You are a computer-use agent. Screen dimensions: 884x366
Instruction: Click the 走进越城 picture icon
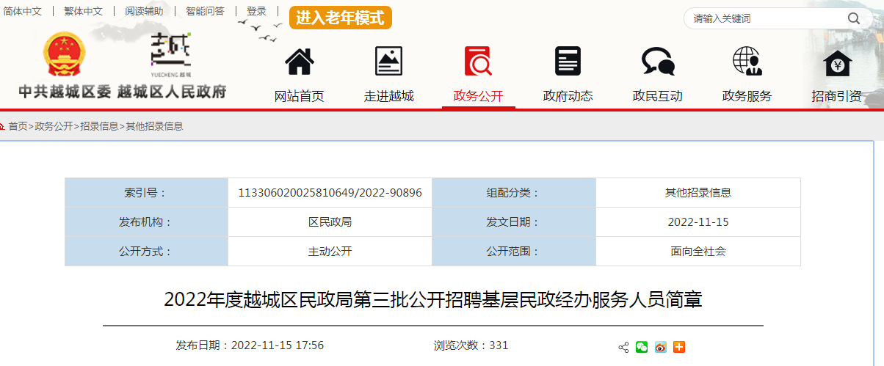click(x=389, y=62)
